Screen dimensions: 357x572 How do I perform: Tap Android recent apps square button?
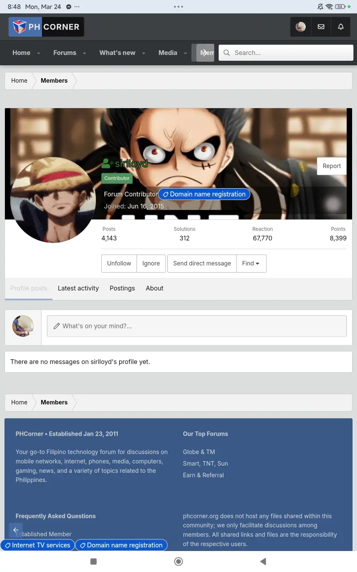94,561
